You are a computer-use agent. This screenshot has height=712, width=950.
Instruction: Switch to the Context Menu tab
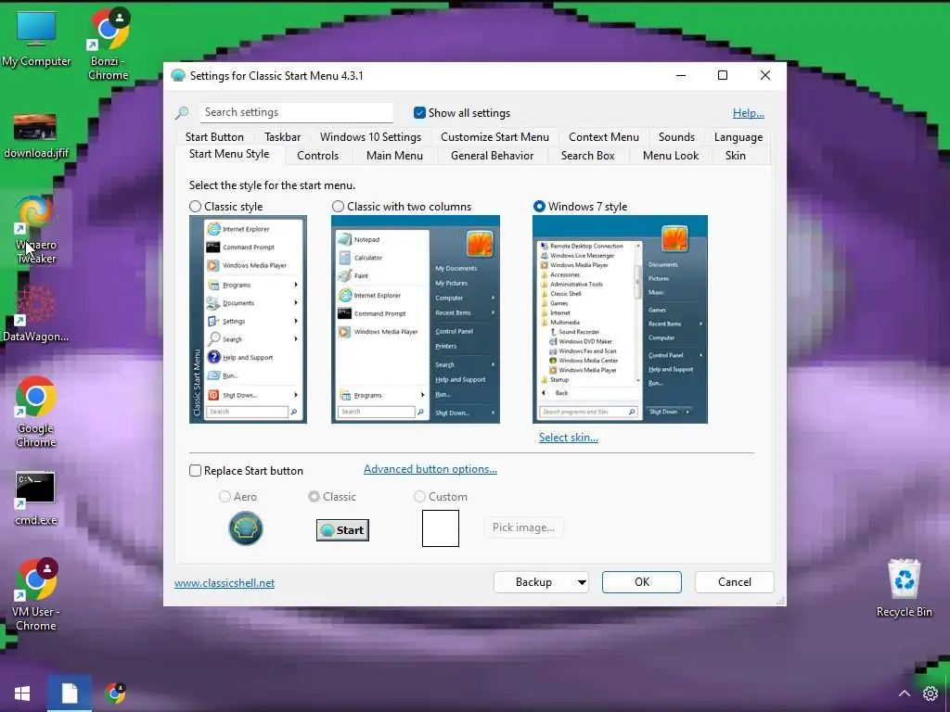pos(603,137)
